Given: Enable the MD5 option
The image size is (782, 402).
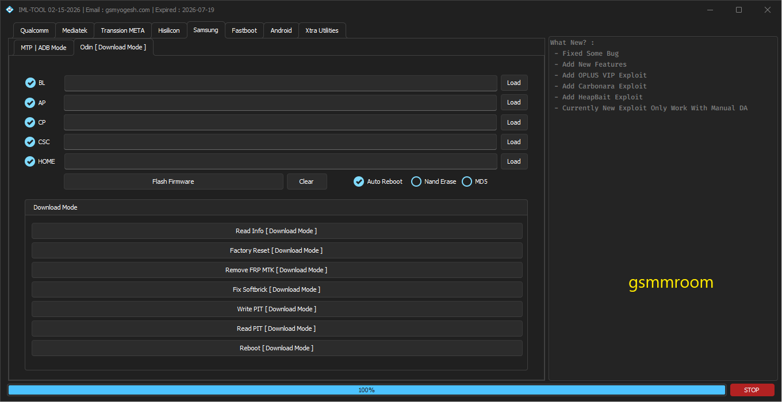Looking at the screenshot, I should 467,181.
